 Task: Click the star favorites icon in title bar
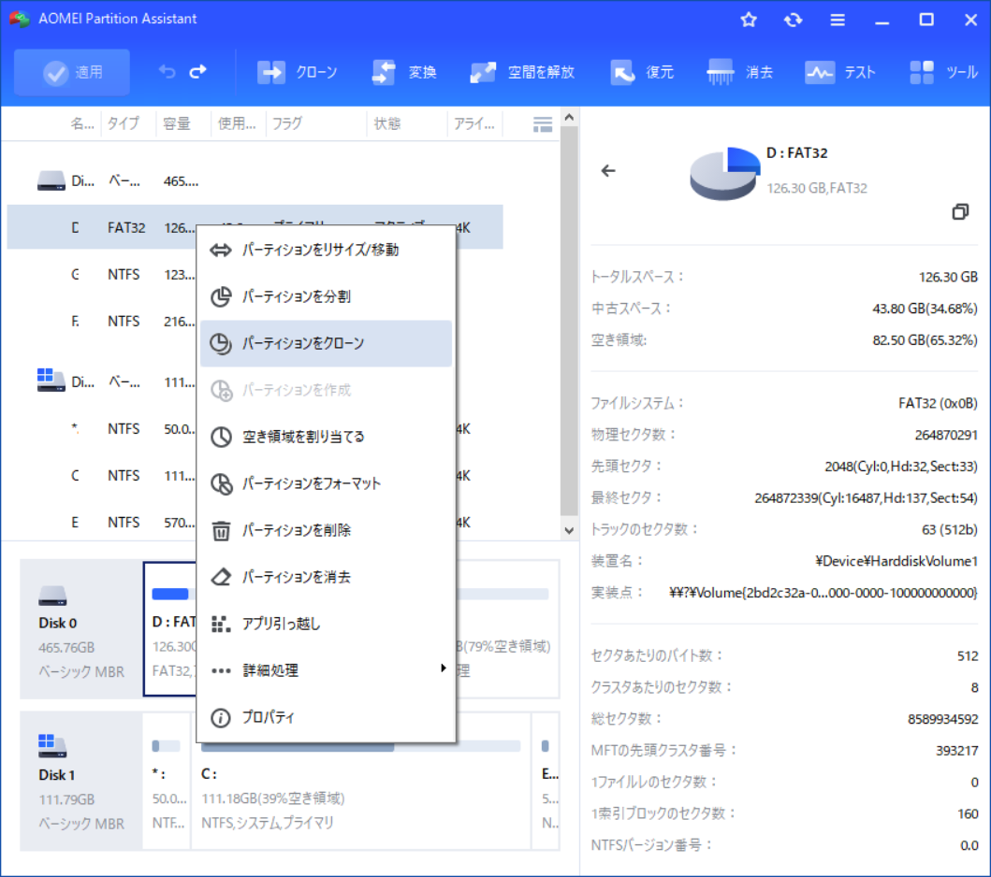pyautogui.click(x=749, y=20)
